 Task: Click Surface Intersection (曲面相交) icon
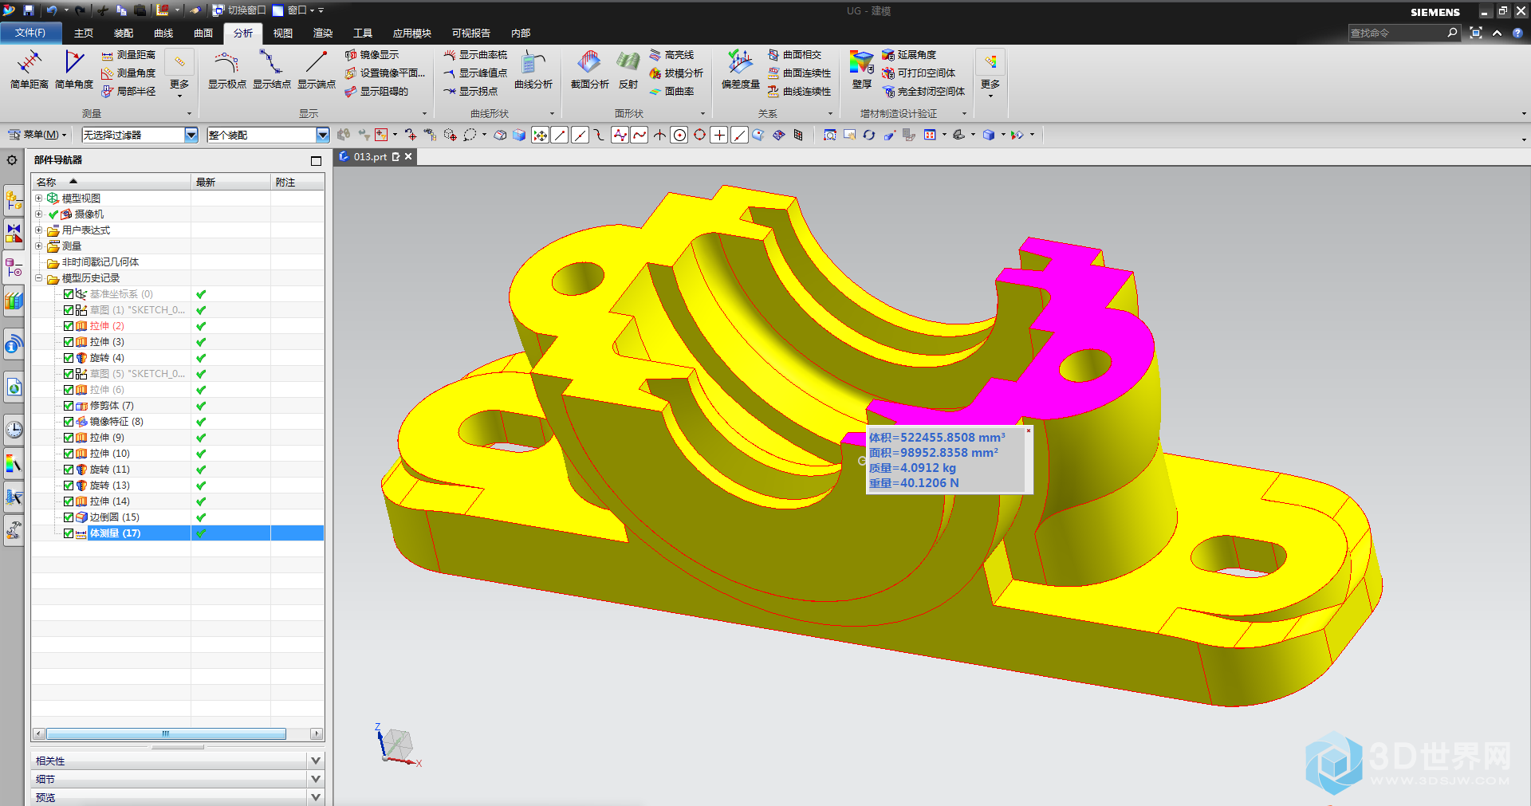pos(773,55)
